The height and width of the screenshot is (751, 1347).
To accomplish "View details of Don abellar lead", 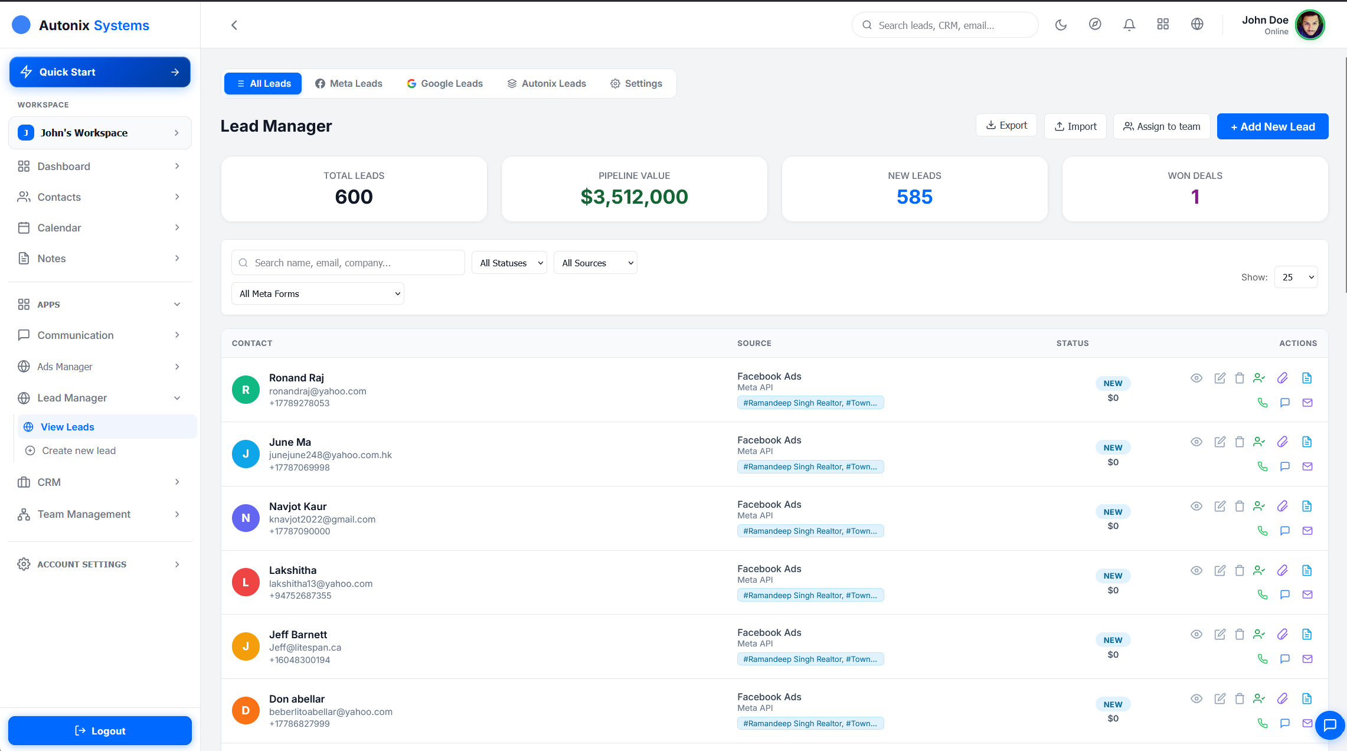I will click(x=1196, y=698).
